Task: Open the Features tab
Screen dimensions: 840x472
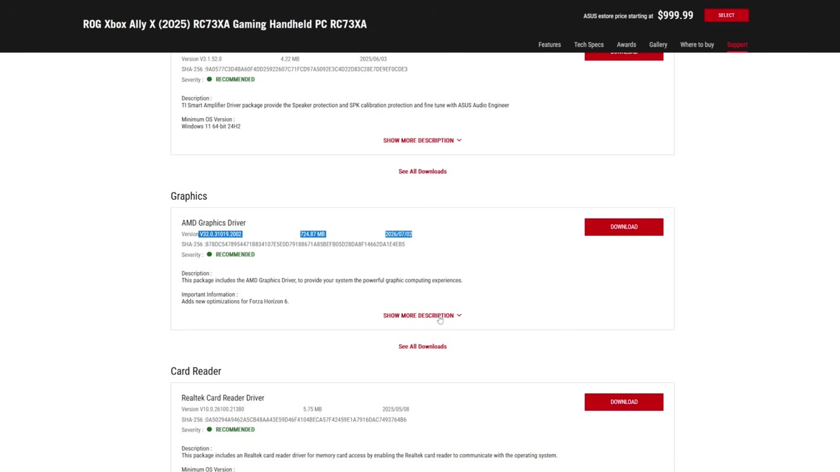Action: [549, 45]
